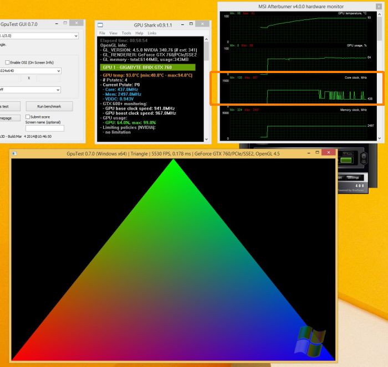Maximize the GPU Shark window

coord(191,24)
